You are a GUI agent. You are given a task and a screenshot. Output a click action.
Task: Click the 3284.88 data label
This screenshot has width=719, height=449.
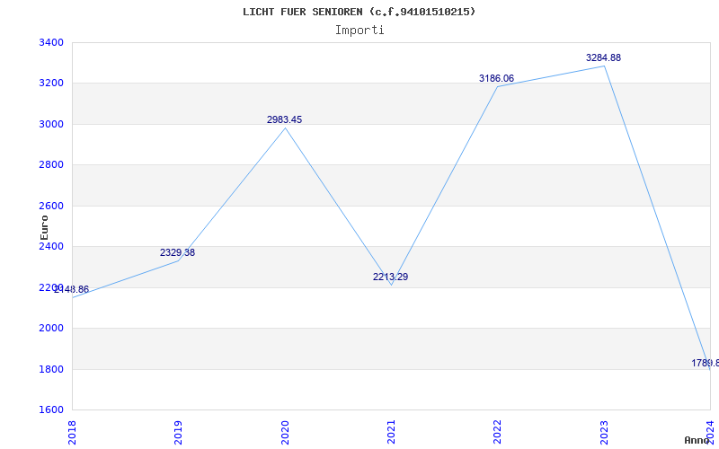(x=603, y=57)
